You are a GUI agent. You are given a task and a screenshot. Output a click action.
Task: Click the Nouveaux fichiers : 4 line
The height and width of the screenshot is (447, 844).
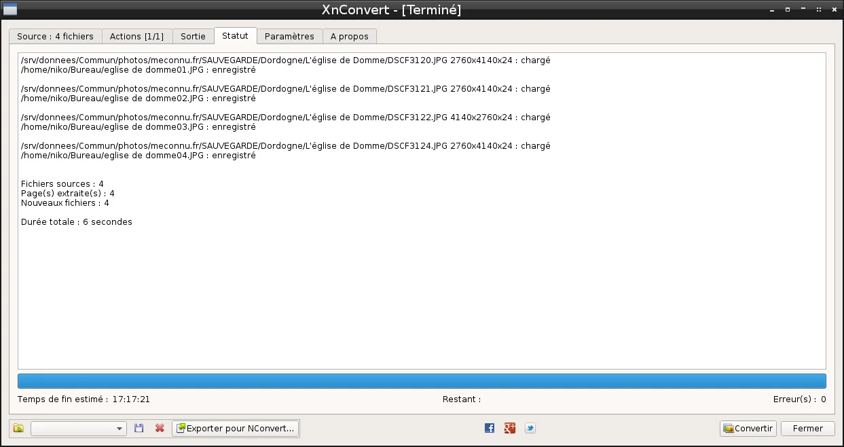pos(65,203)
